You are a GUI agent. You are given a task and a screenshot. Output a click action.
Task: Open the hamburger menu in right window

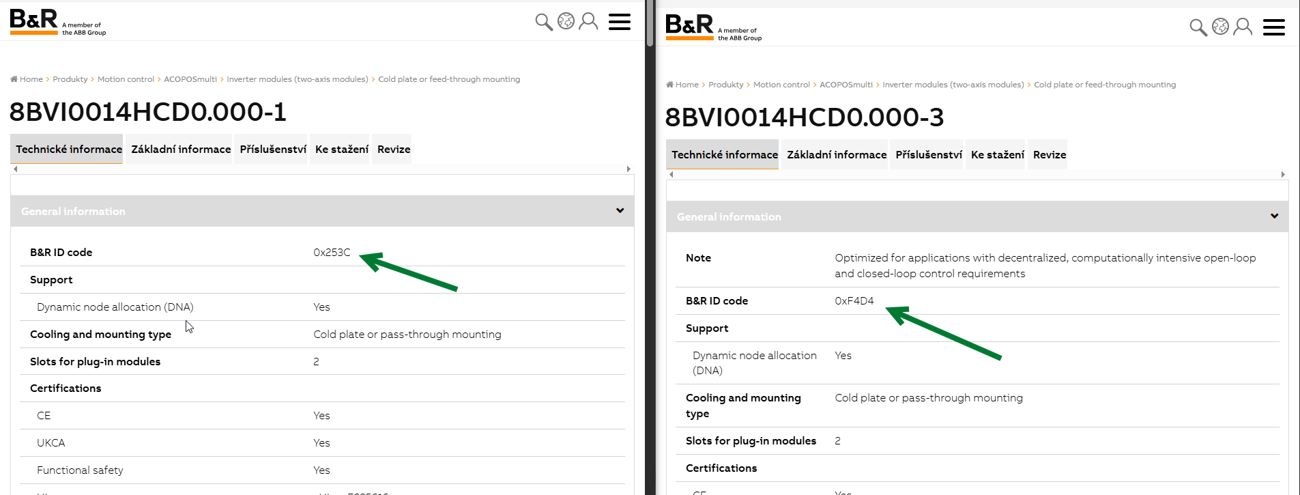pos(1274,27)
